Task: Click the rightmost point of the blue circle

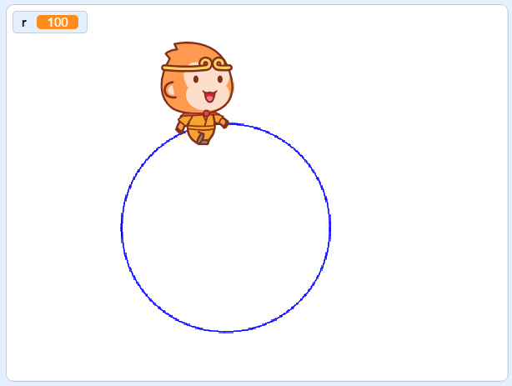Action: tap(329, 228)
